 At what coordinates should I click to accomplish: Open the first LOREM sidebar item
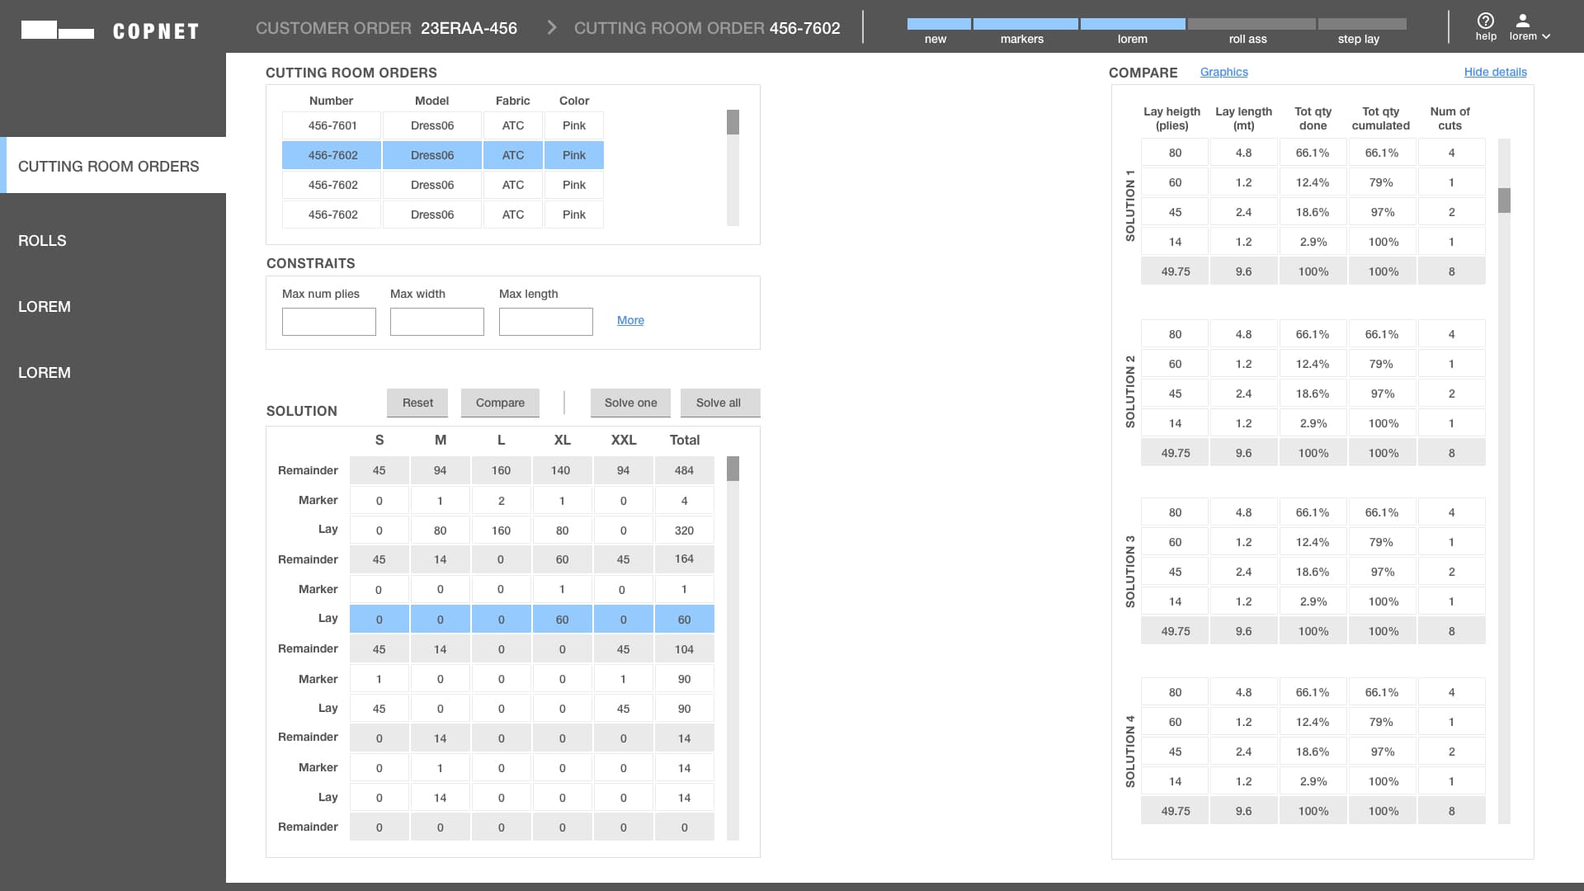(45, 306)
